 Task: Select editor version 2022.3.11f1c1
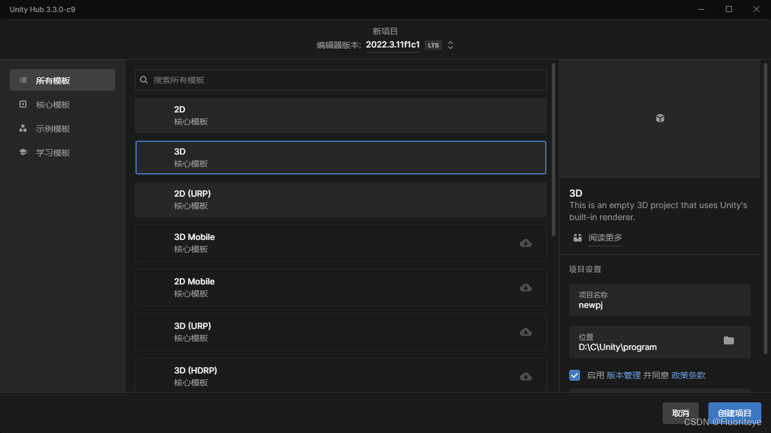(393, 45)
